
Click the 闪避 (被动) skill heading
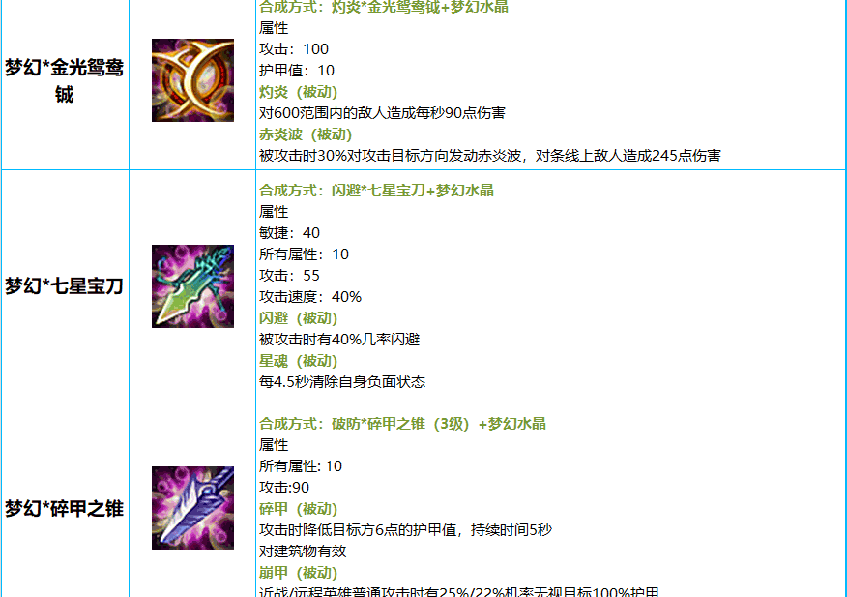[x=298, y=318]
